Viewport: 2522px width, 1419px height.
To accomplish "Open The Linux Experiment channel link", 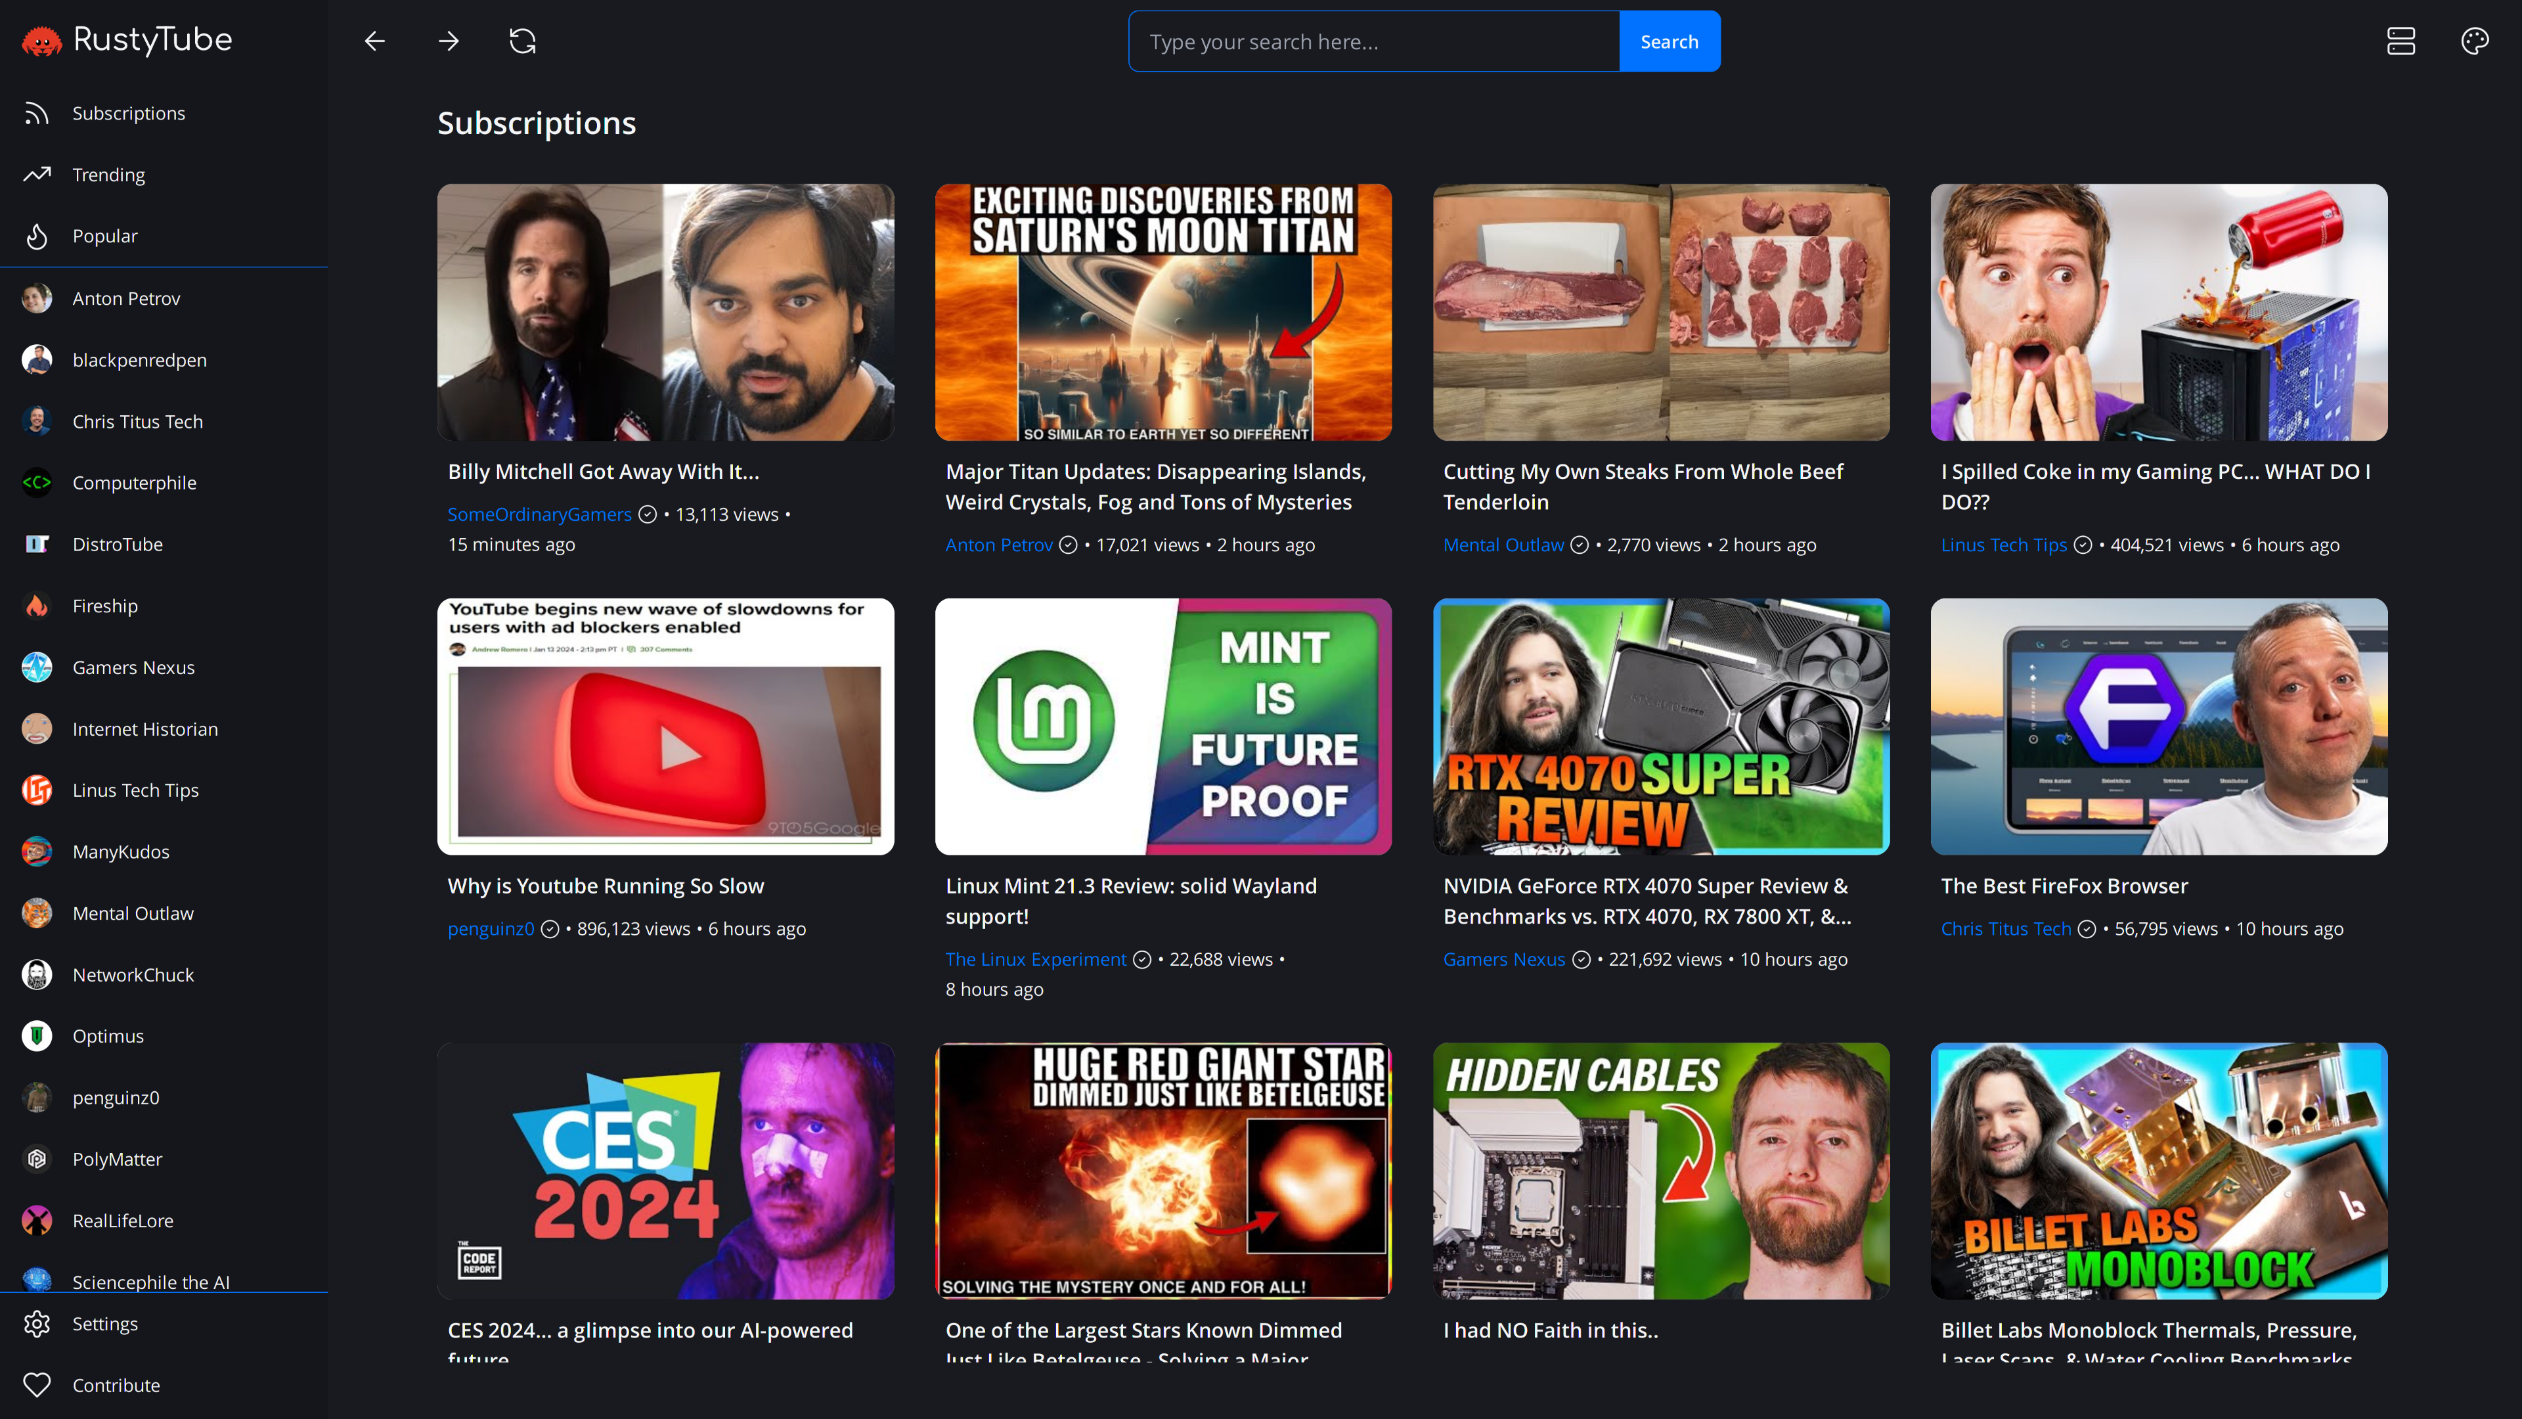I will click(1036, 960).
